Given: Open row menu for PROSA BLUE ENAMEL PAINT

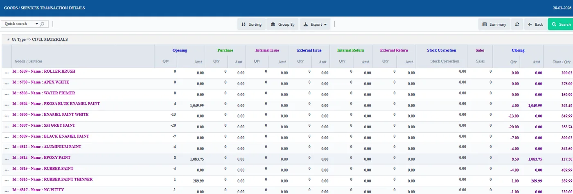Looking at the screenshot, I should coord(6,105).
